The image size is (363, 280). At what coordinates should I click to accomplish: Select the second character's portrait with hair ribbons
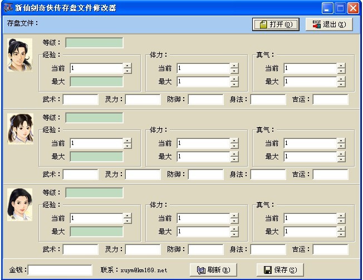(21, 129)
